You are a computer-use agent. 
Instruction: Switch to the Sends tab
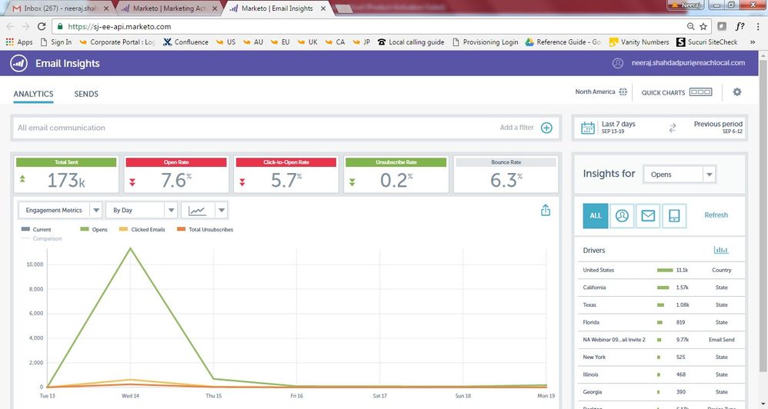tap(86, 94)
